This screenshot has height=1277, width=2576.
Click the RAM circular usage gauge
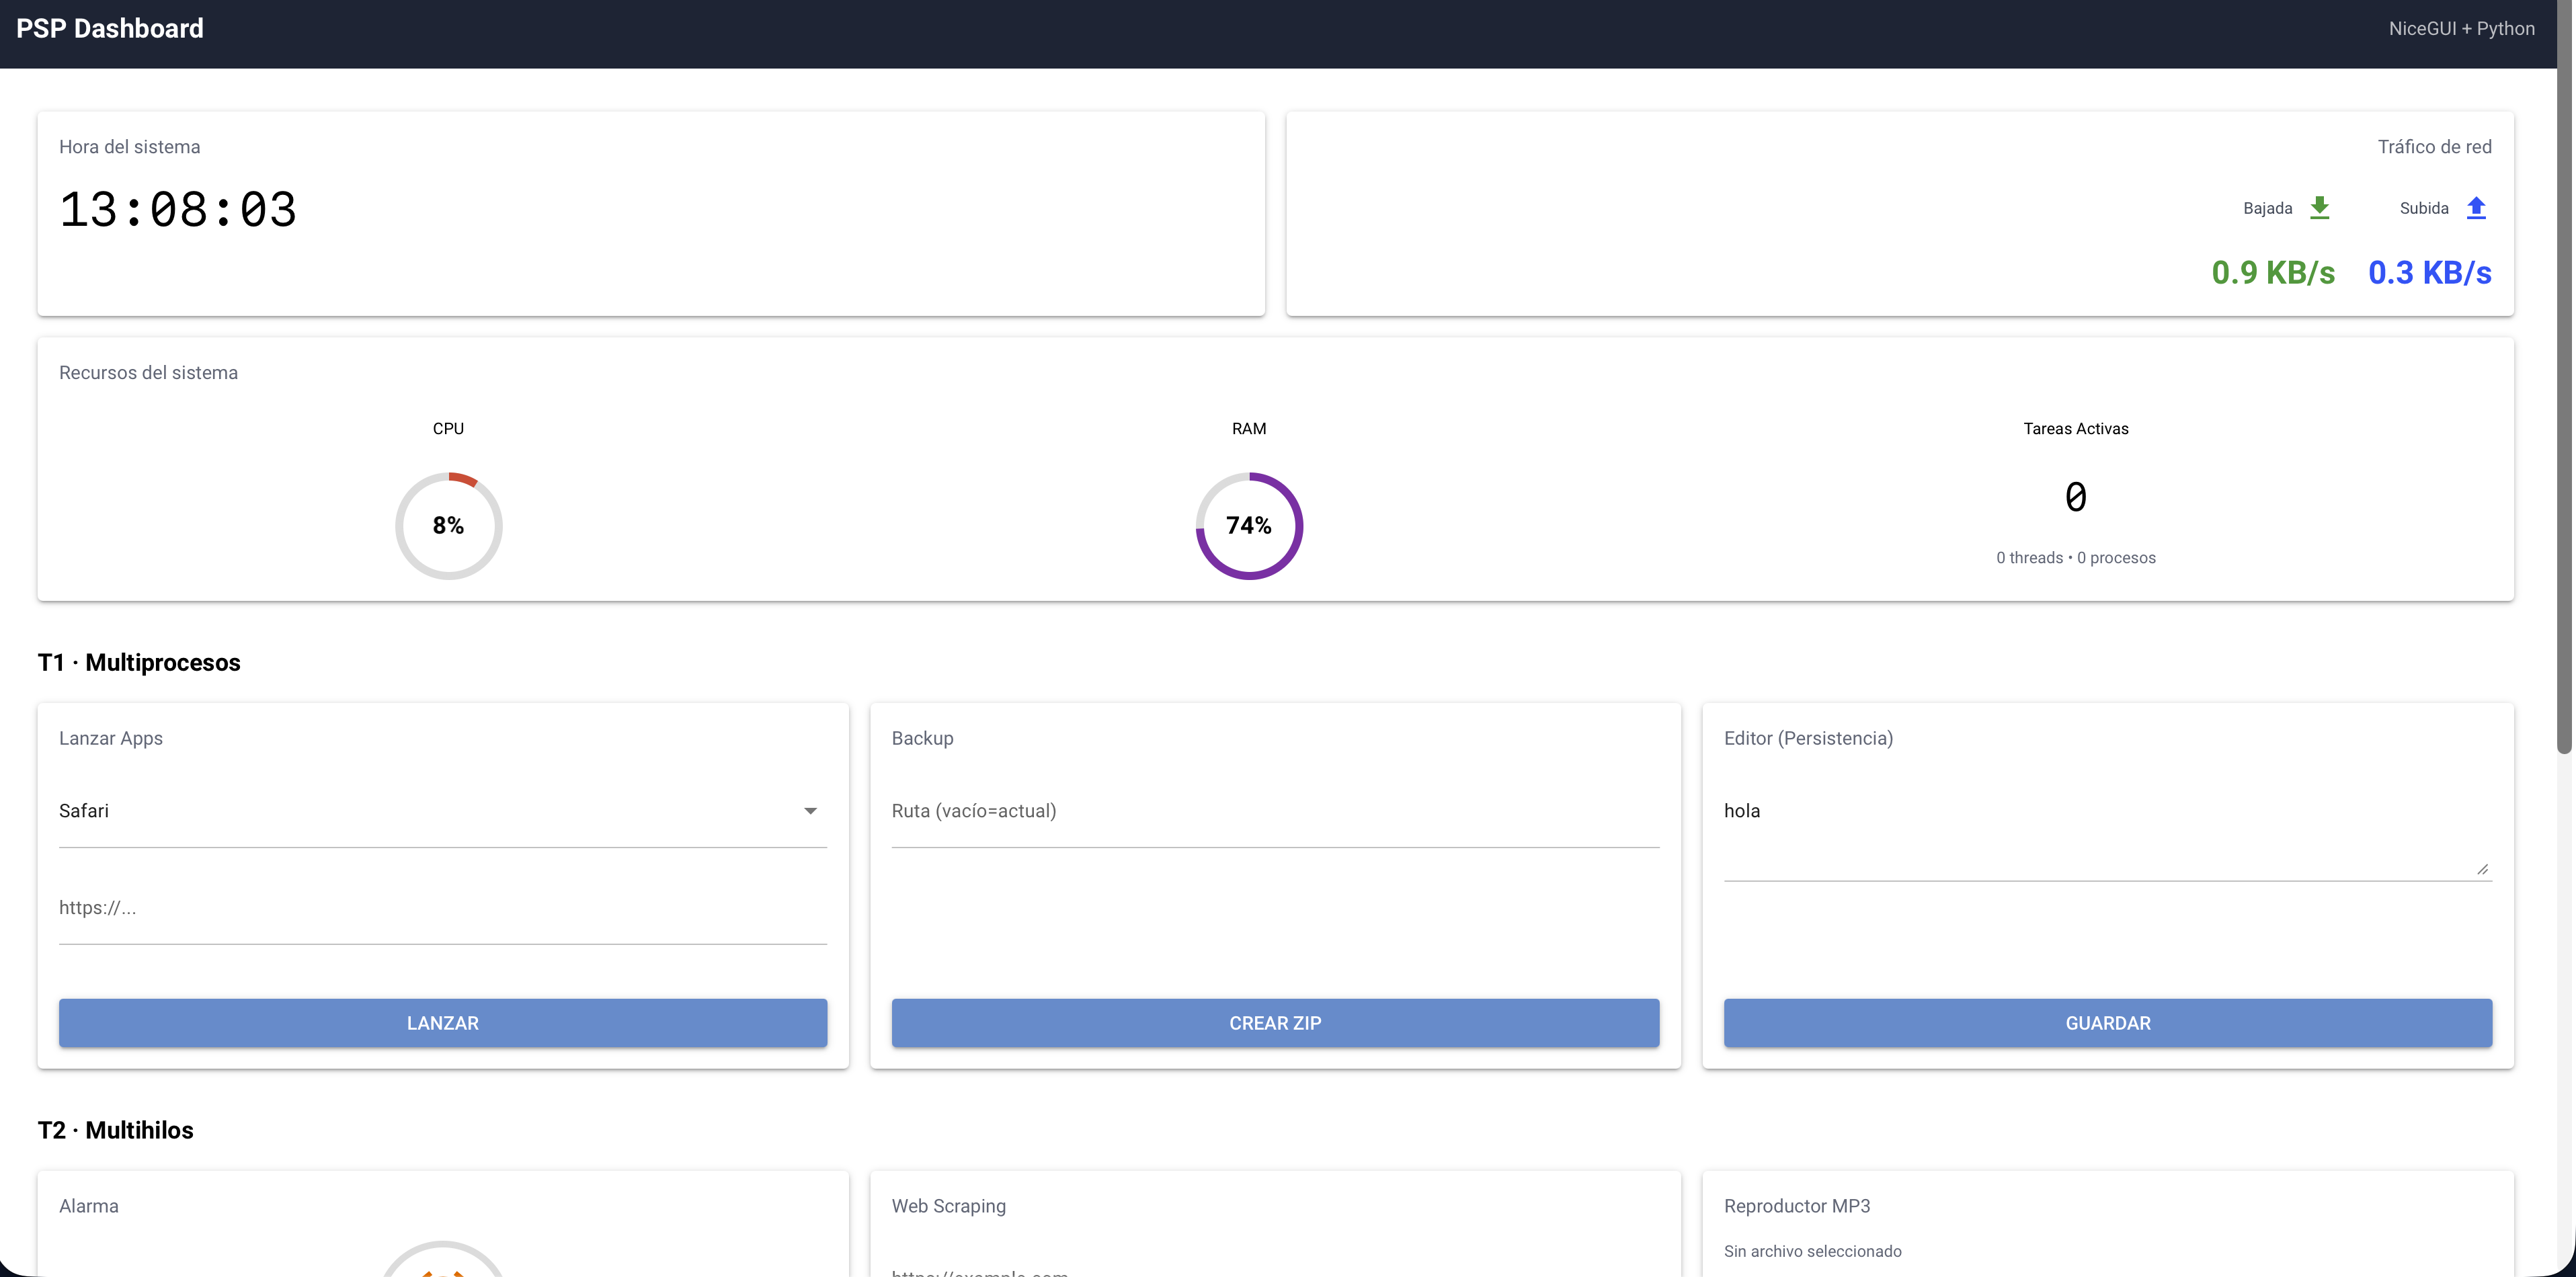(x=1248, y=525)
